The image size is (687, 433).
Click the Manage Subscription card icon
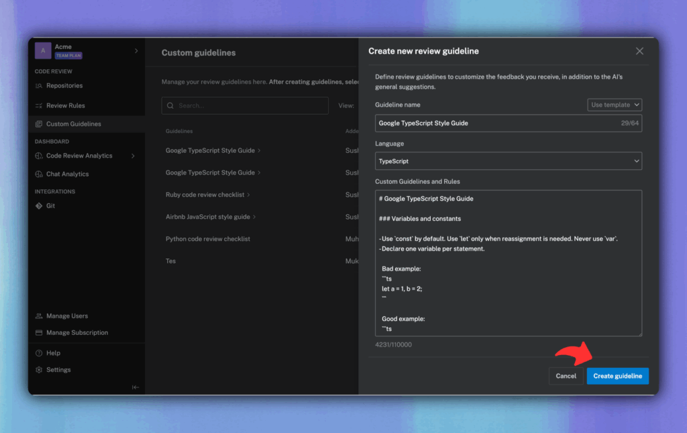(38, 333)
